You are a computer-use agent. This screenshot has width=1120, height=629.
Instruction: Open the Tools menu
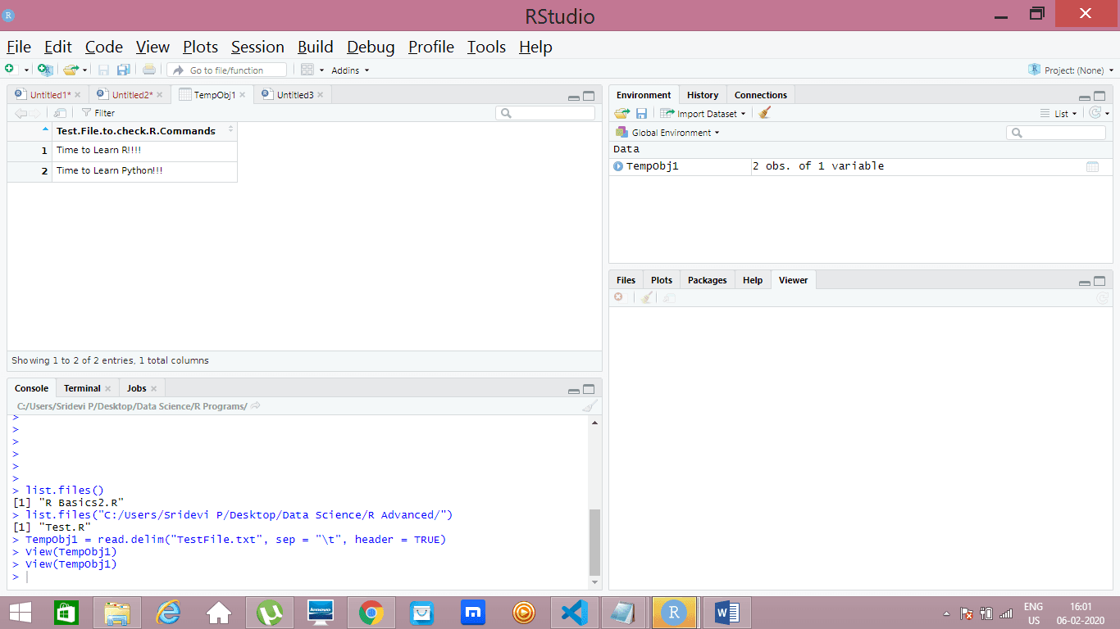[486, 47]
